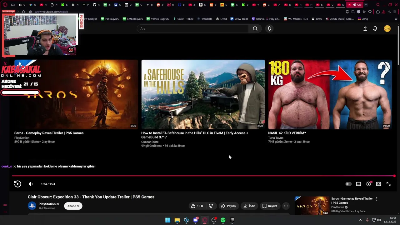
Task: Mute the video with the speaker icon
Action: click(31, 184)
